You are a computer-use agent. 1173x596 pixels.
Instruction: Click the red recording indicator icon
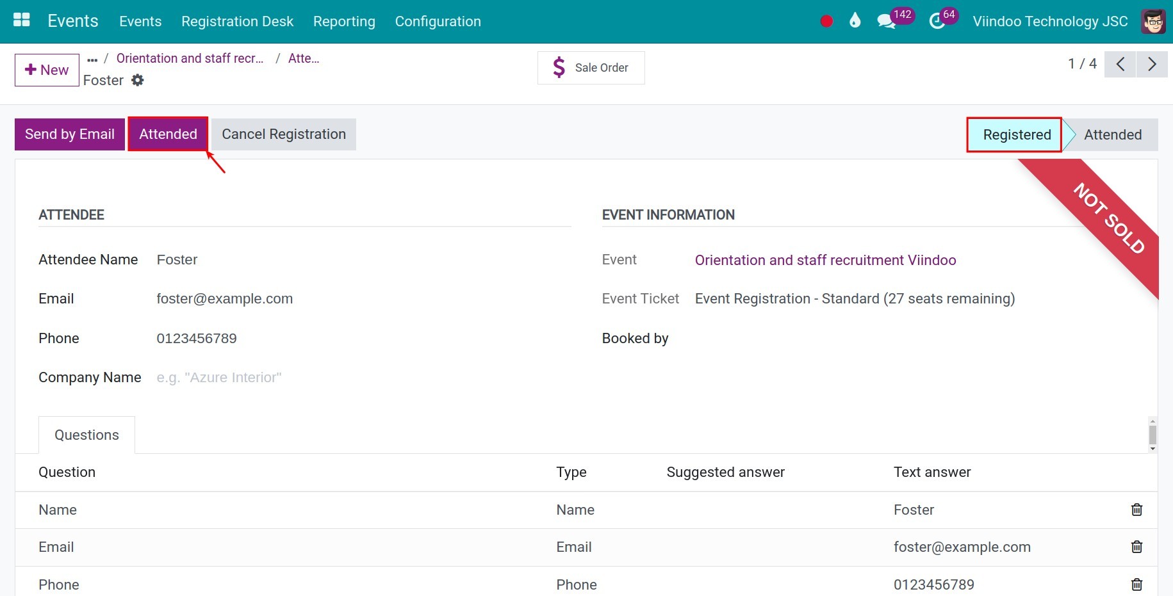826,21
